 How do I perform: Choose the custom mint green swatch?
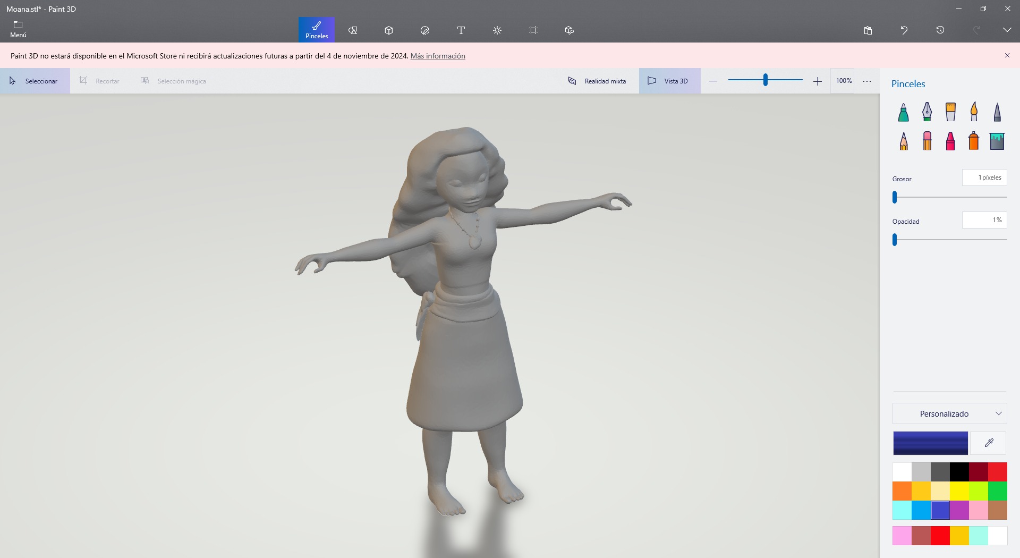point(979,536)
